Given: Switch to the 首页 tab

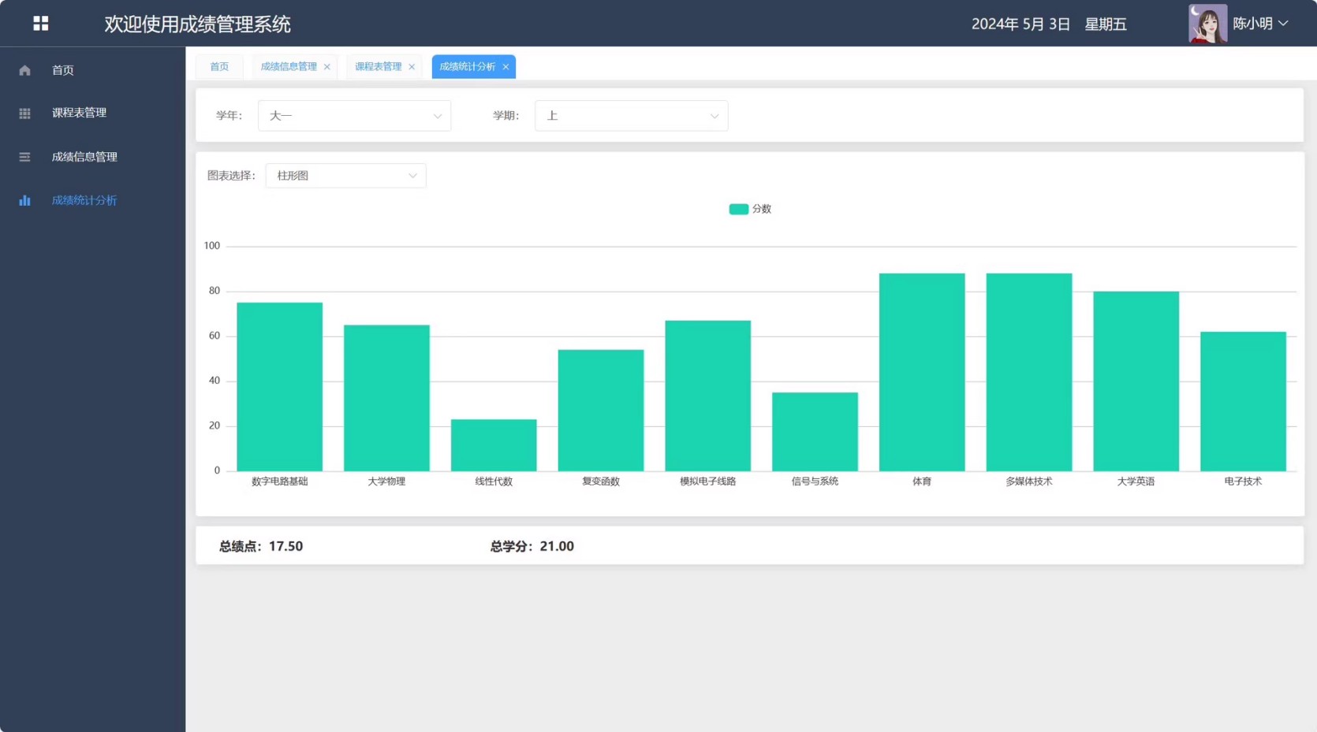Looking at the screenshot, I should click(x=219, y=67).
